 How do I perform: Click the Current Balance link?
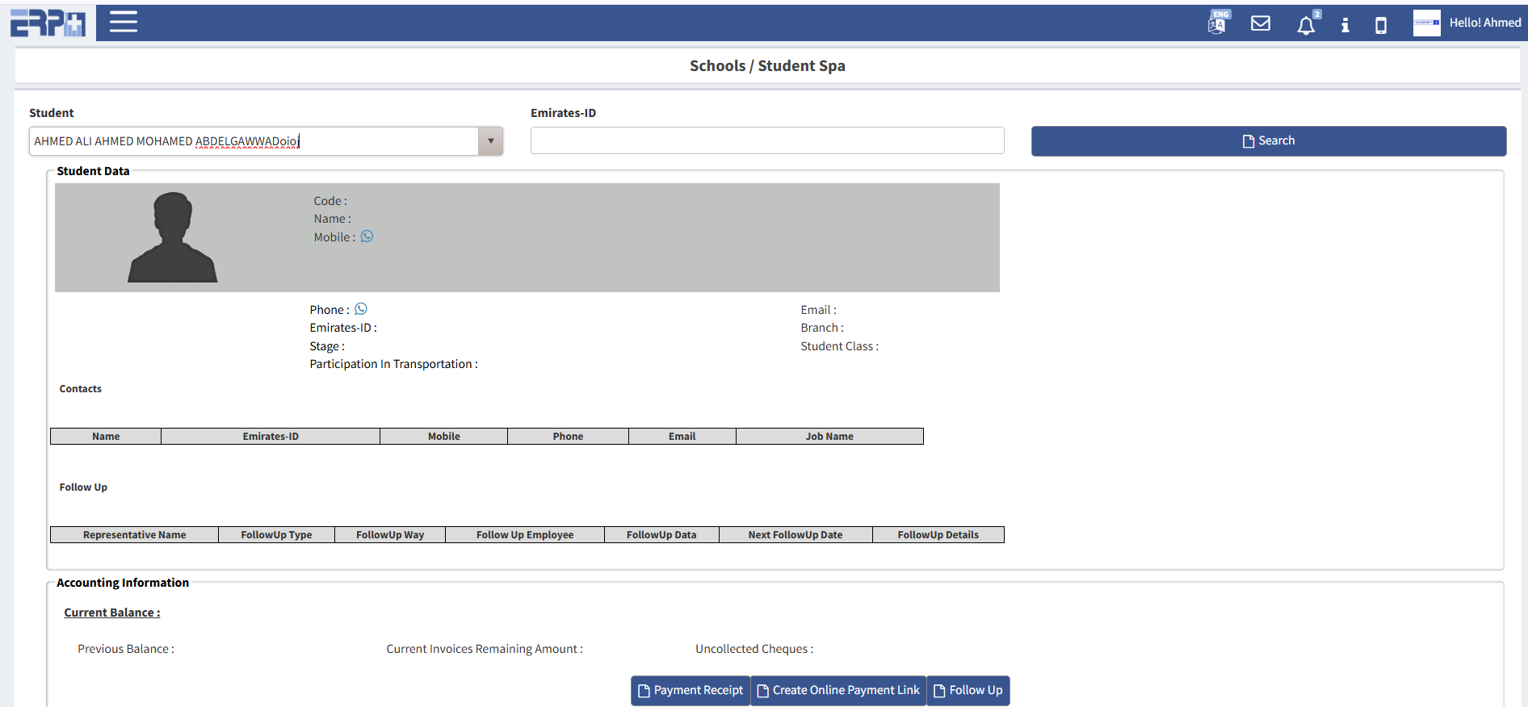pos(112,613)
